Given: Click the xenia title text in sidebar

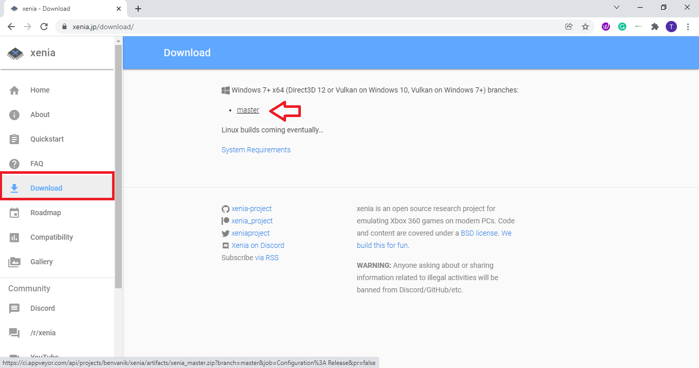Looking at the screenshot, I should [43, 53].
